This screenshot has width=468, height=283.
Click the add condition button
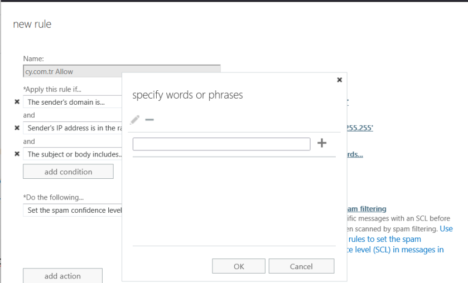point(68,172)
